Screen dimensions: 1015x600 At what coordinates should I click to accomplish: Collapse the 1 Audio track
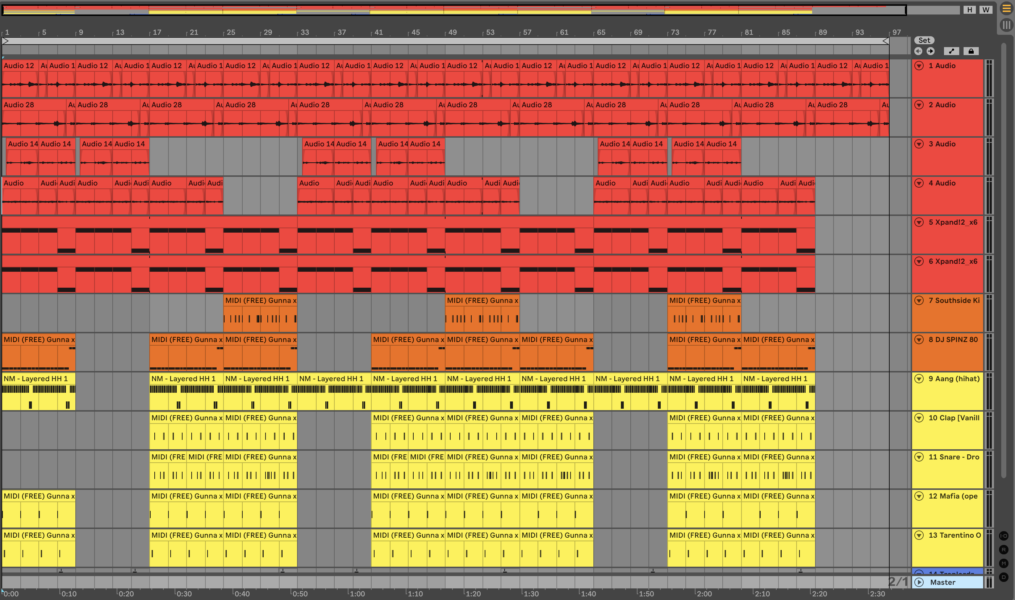tap(919, 66)
